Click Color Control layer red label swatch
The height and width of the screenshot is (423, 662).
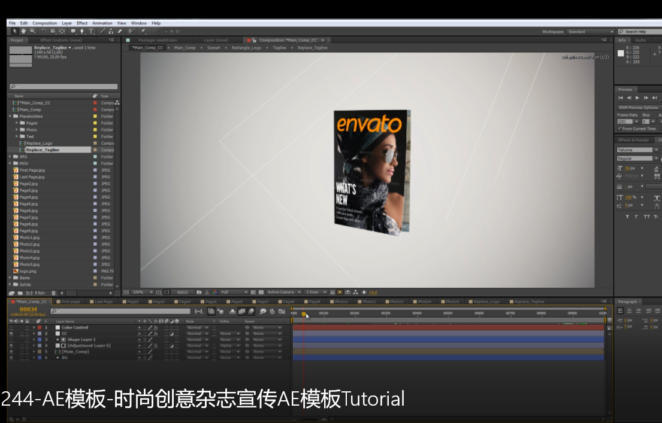pyautogui.click(x=40, y=328)
